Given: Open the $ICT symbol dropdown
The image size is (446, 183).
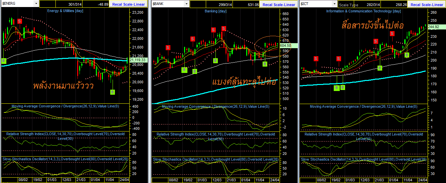Looking at the screenshot, I should pos(334,4).
